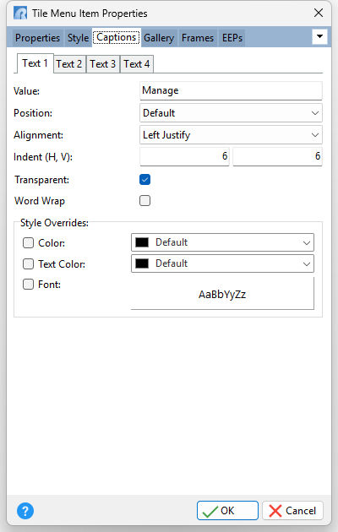
Task: Enable the Word Wrap checkbox
Action: [144, 200]
